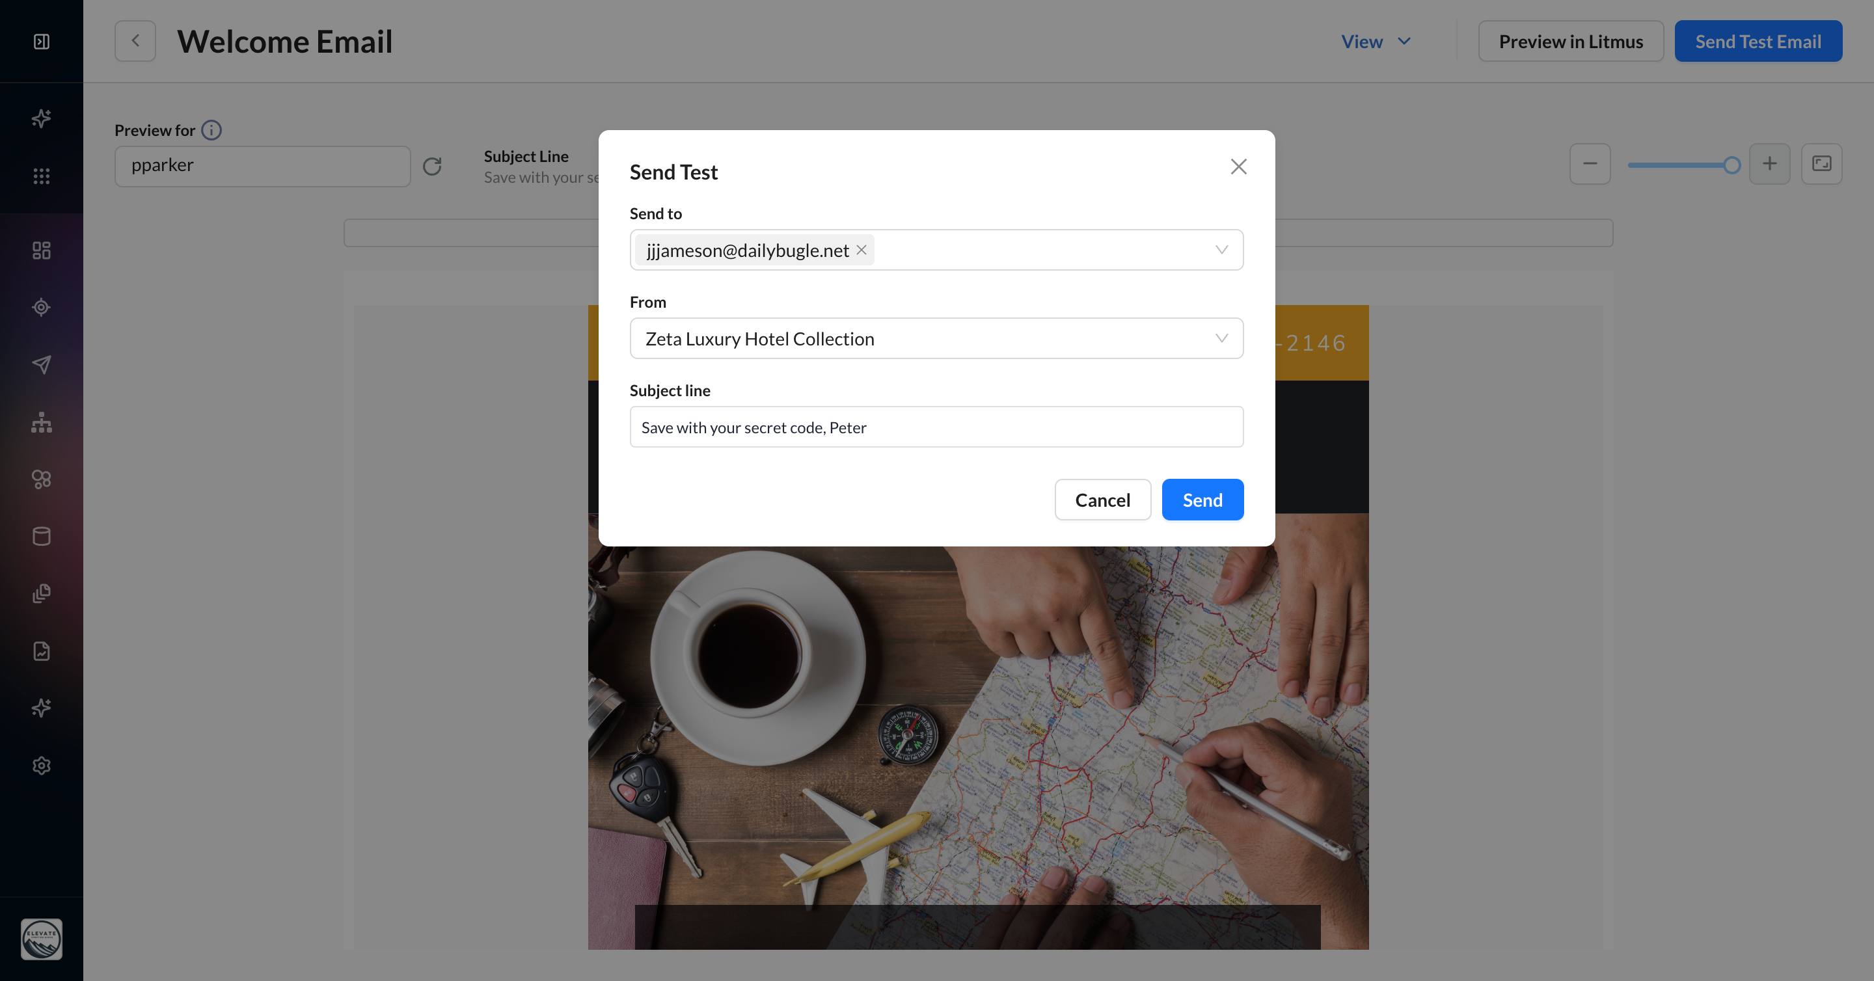
Task: Zoom in with the plus button
Action: tap(1769, 165)
